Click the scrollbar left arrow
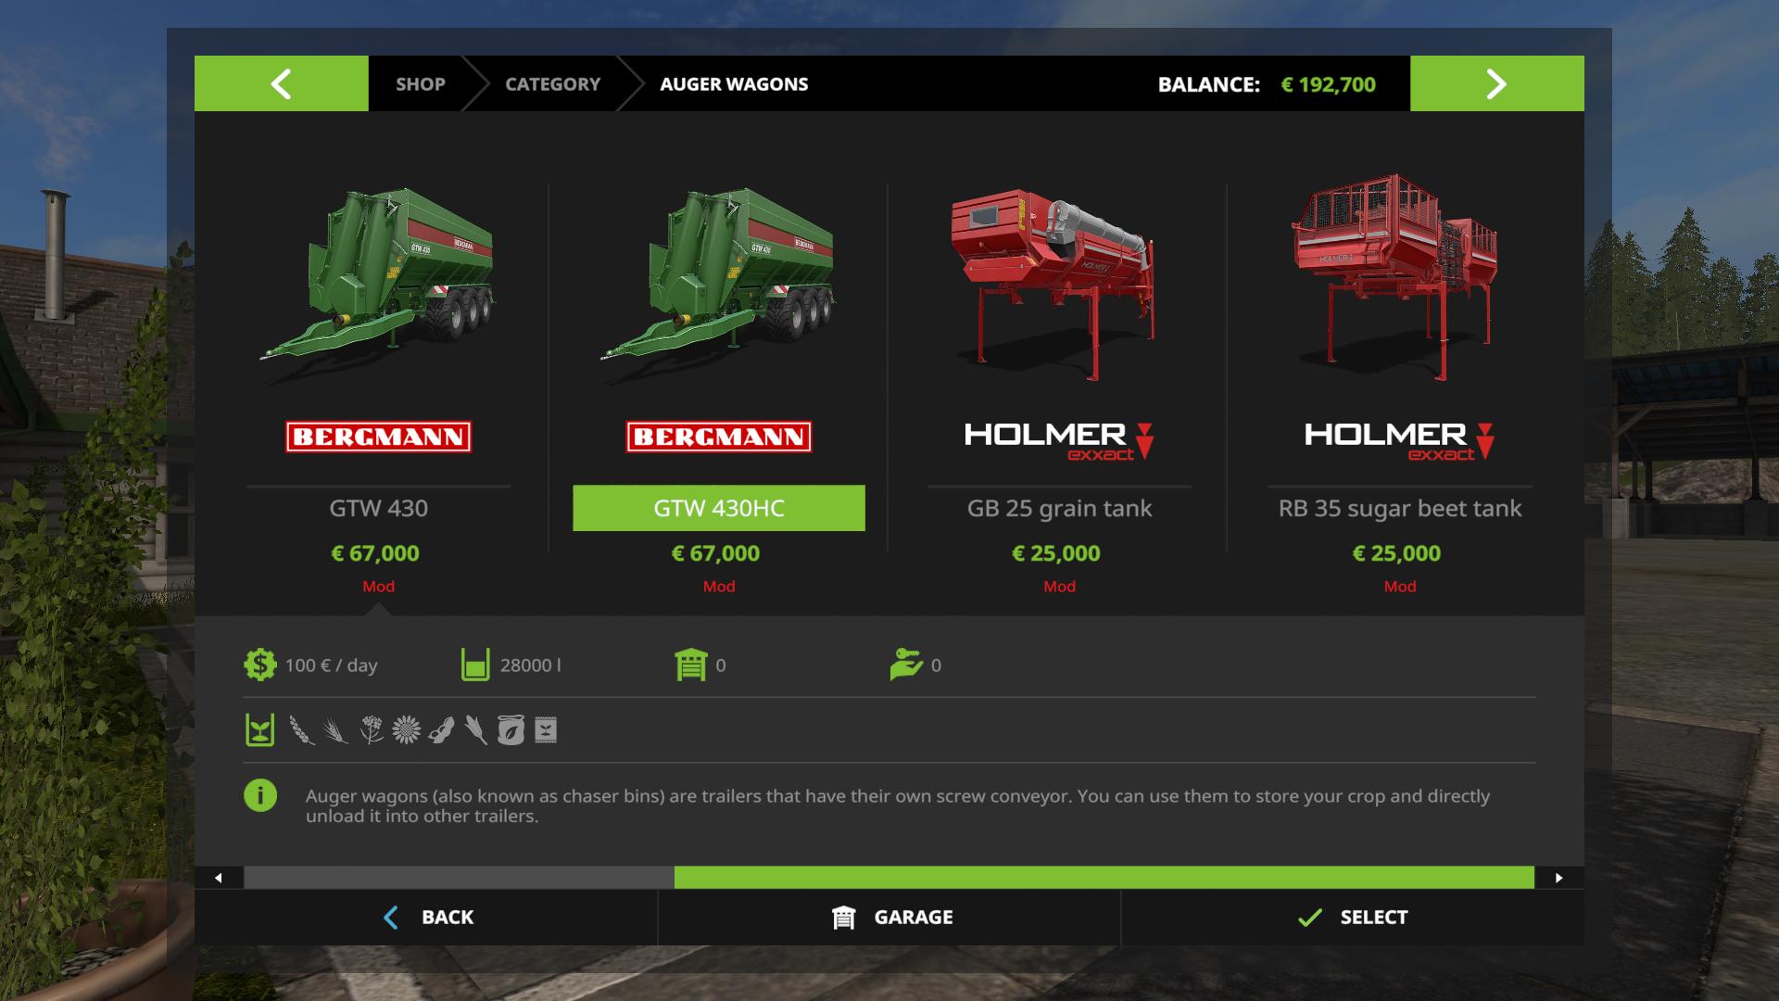Viewport: 1779px width, 1001px height. [x=219, y=878]
